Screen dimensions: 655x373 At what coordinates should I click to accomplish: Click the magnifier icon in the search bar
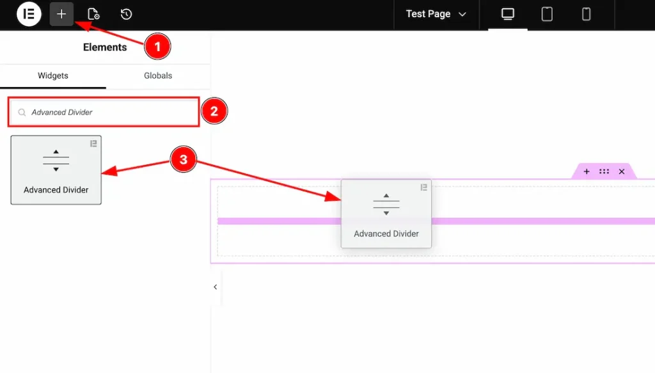click(21, 111)
